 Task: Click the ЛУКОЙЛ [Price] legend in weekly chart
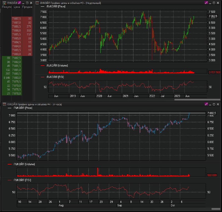pos(56,6)
